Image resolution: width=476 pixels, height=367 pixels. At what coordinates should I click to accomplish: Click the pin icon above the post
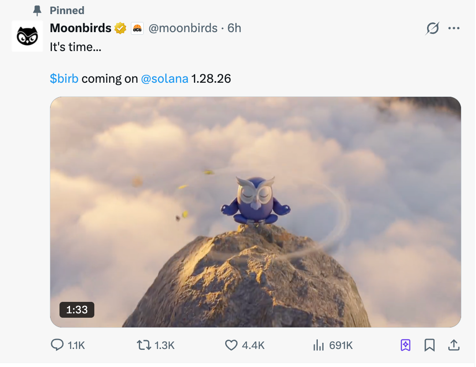pos(37,11)
